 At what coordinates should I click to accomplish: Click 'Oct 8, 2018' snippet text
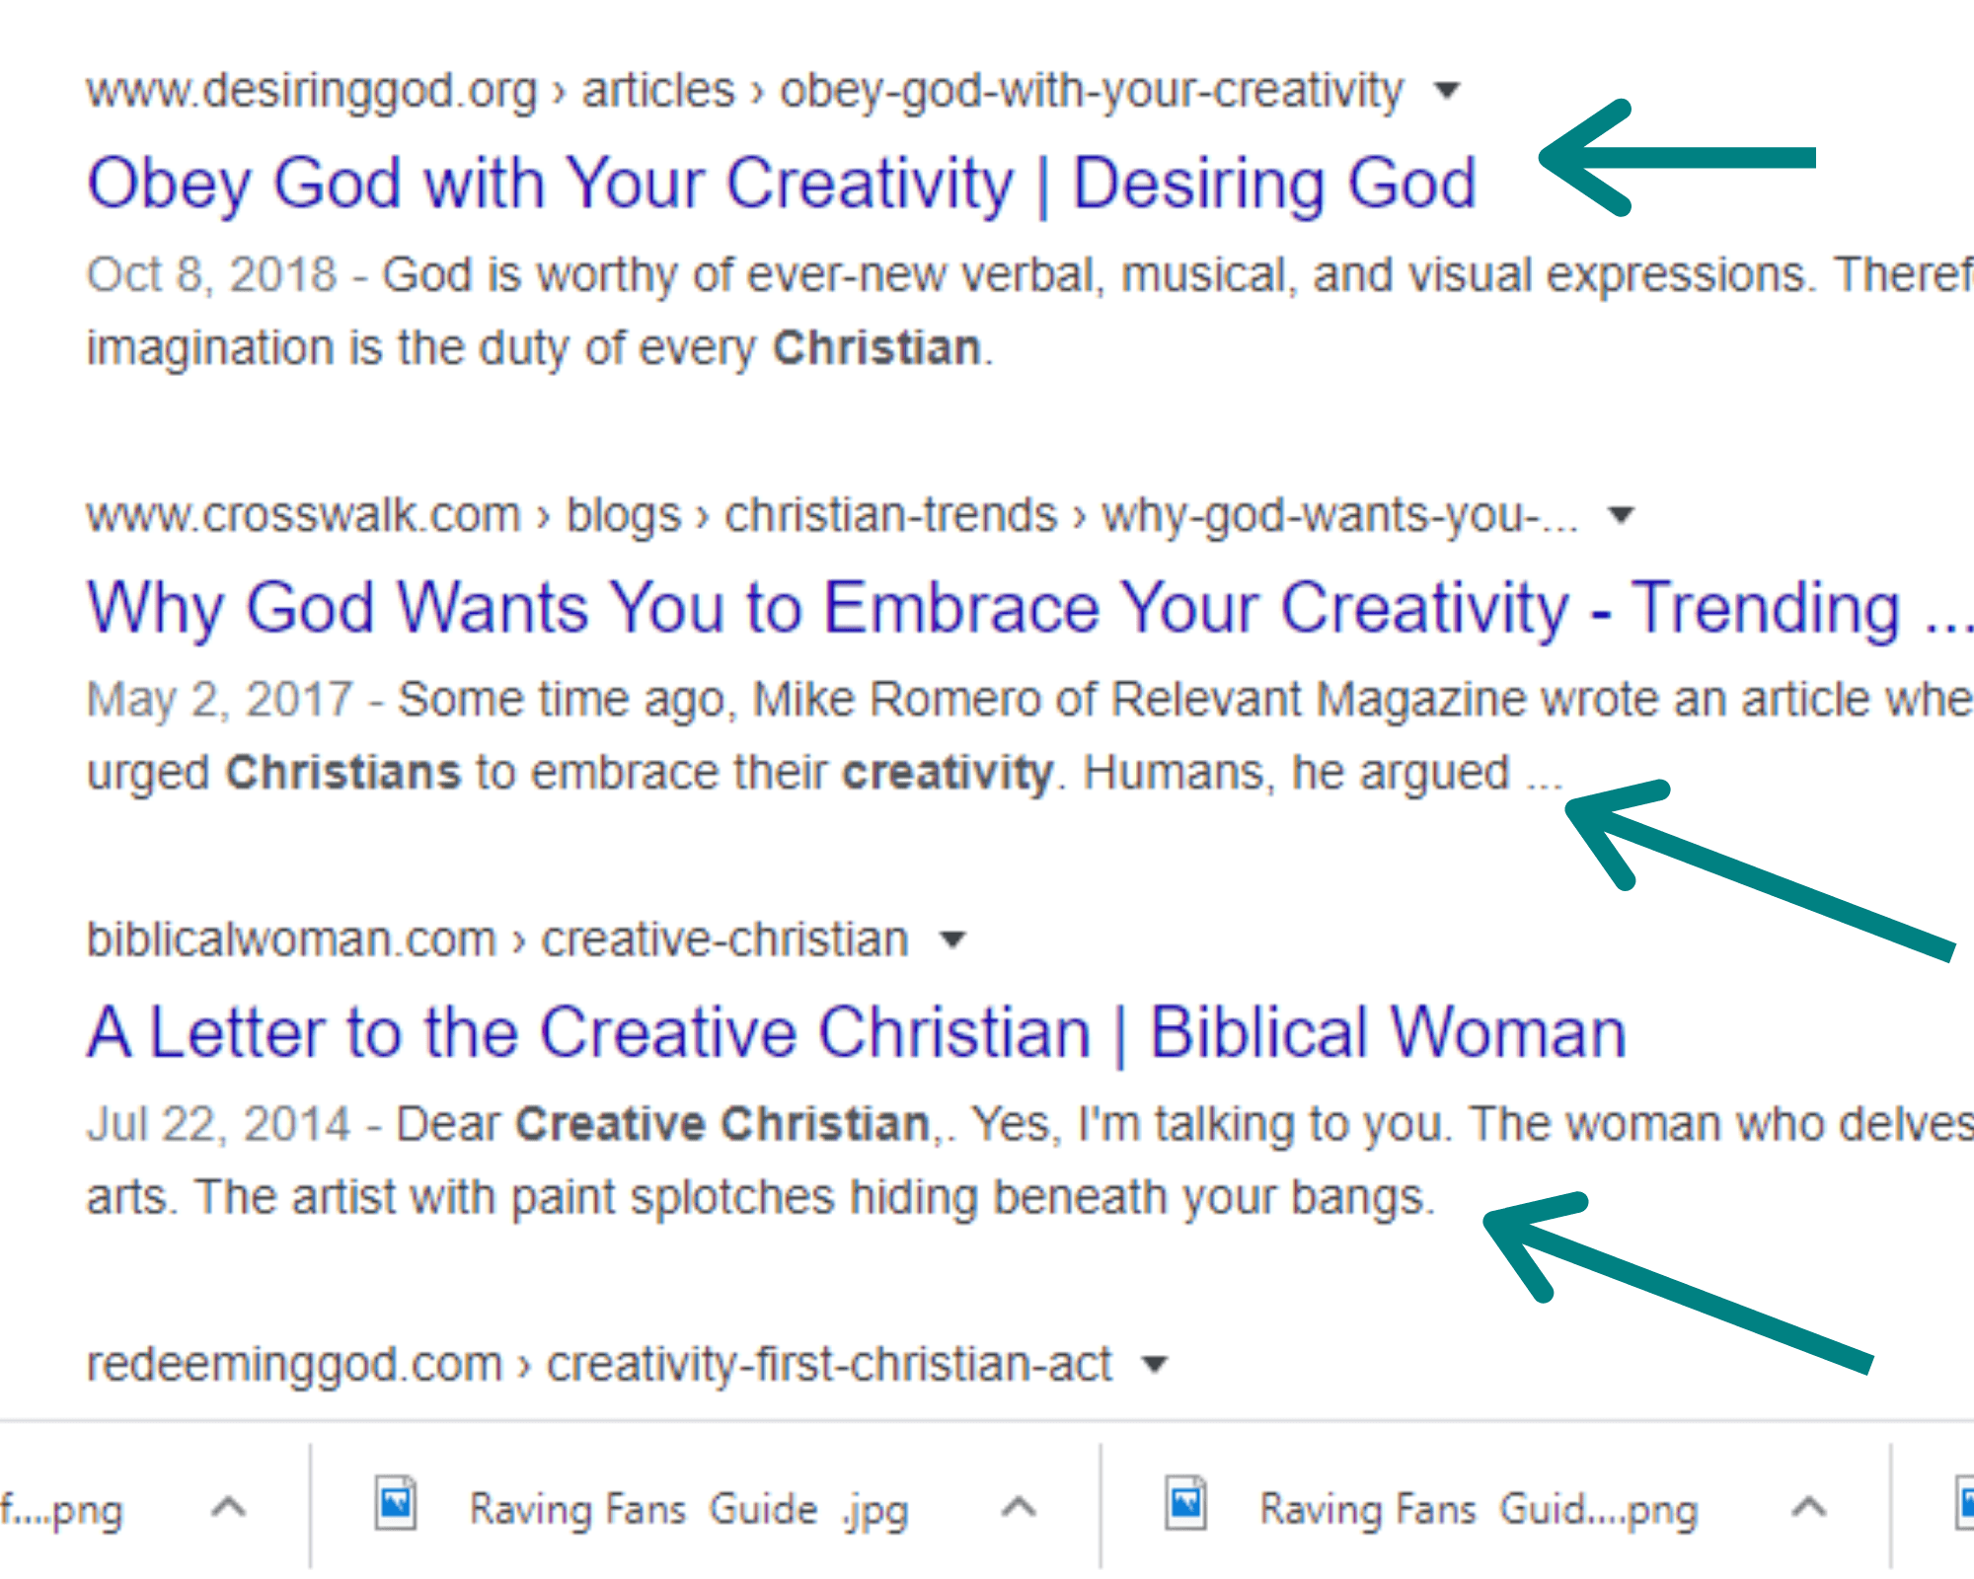click(x=211, y=275)
